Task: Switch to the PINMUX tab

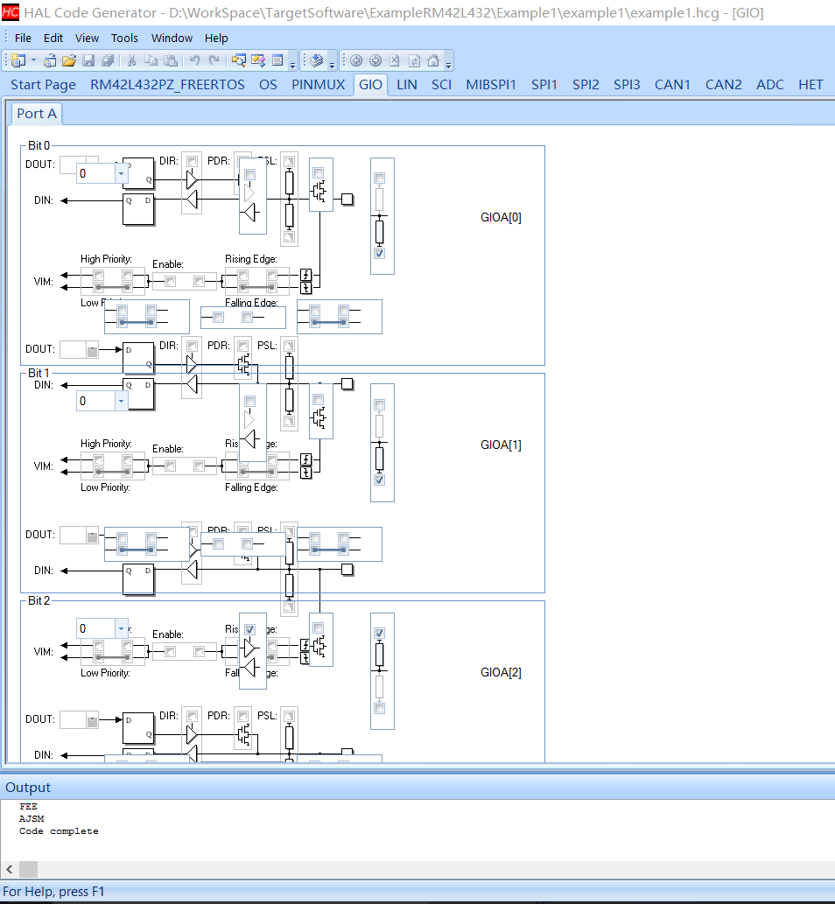Action: click(x=319, y=85)
